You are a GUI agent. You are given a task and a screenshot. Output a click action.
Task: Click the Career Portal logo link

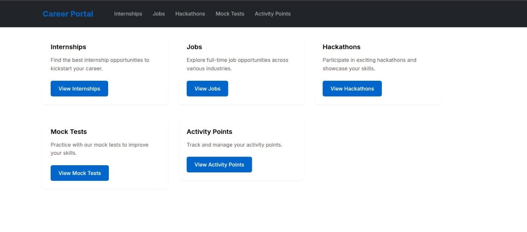point(68,14)
